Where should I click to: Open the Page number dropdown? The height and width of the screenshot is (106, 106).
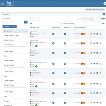(36, 19)
